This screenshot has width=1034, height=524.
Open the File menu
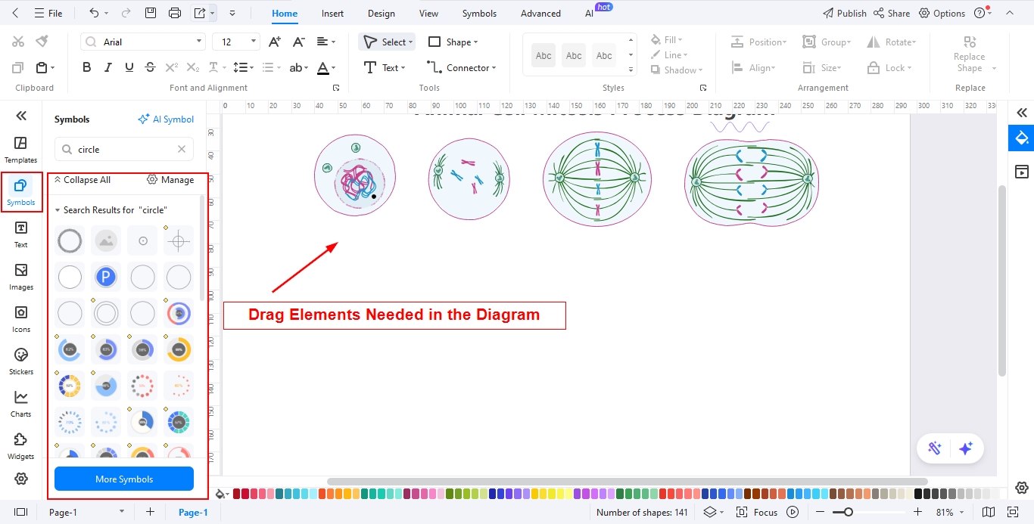(x=48, y=13)
